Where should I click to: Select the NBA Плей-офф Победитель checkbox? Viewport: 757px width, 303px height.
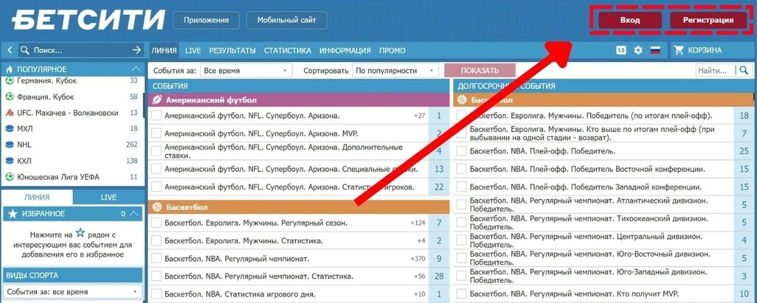coord(462,151)
